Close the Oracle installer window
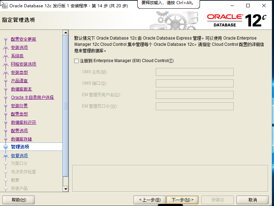This screenshot has width=274, height=206. [x=264, y=6]
